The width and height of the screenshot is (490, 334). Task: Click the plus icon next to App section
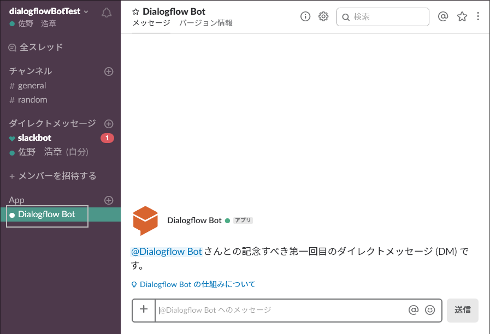[108, 200]
